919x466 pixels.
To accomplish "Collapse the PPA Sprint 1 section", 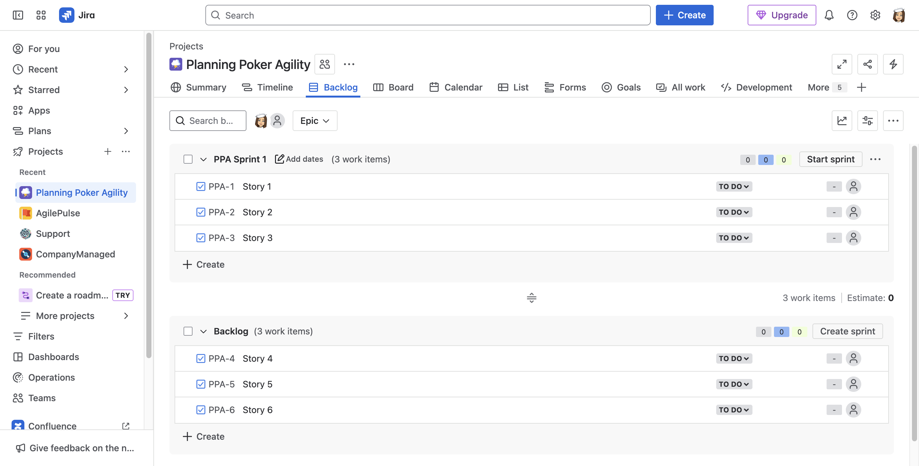I will [203, 159].
